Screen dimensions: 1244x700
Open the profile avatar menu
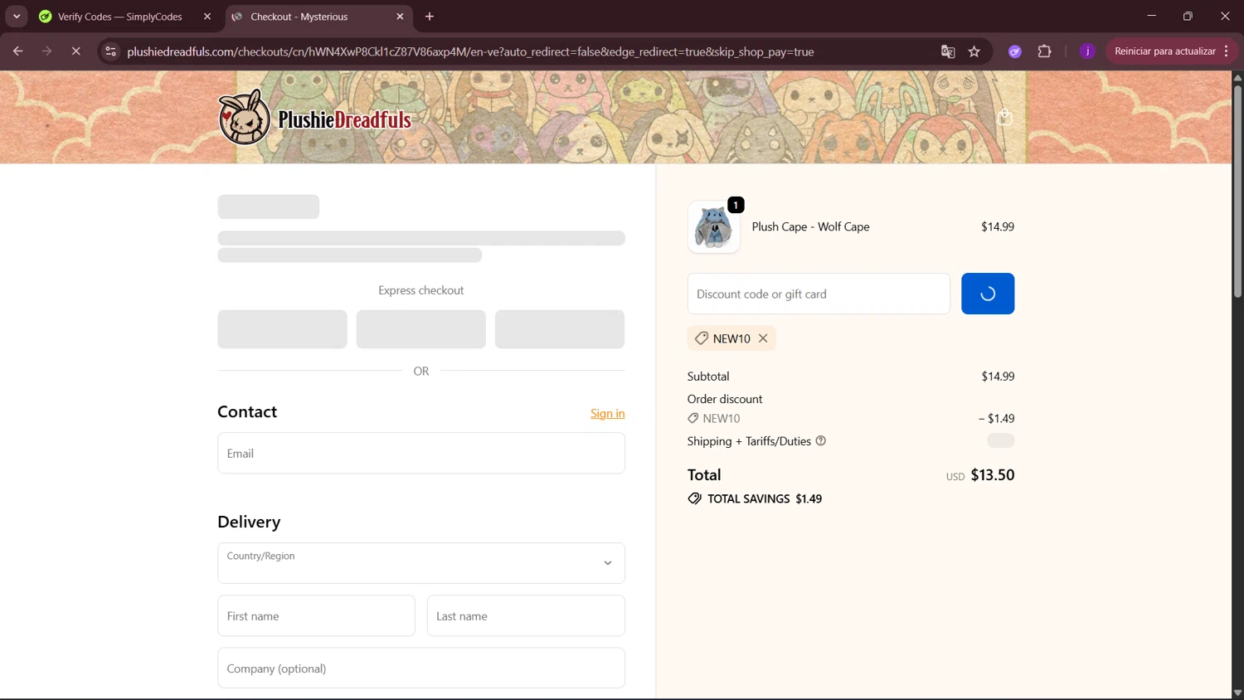click(x=1087, y=51)
